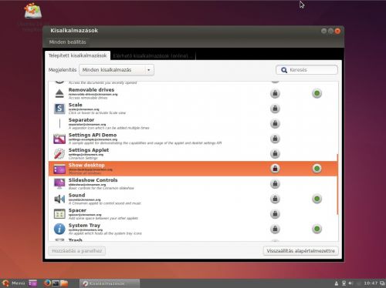
Task: Click show desktop icon on the panel
Action: point(33,283)
